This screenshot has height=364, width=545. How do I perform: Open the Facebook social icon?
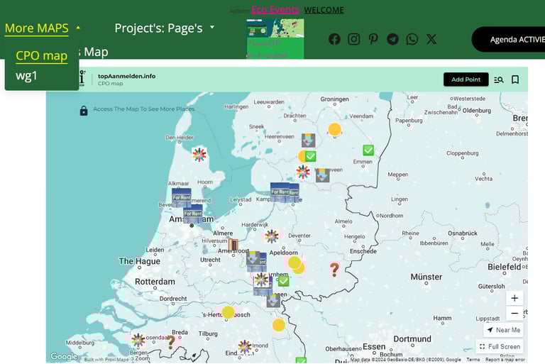click(x=334, y=39)
